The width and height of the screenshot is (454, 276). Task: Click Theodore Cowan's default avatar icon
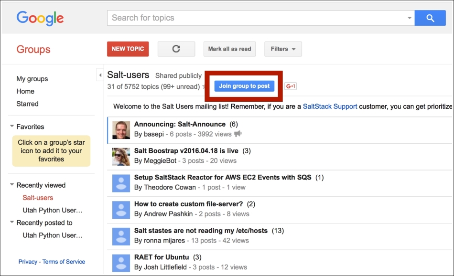[121, 183]
